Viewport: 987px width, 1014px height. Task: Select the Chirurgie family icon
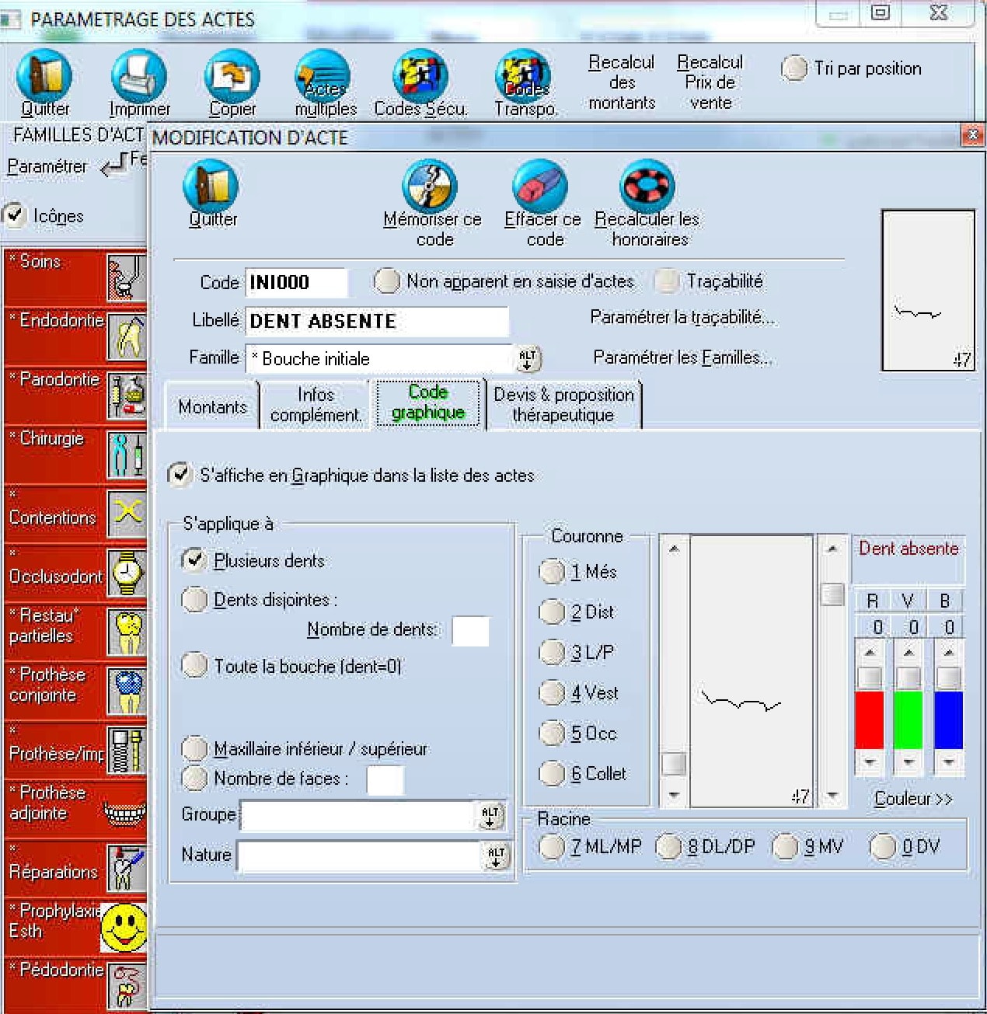tap(126, 455)
